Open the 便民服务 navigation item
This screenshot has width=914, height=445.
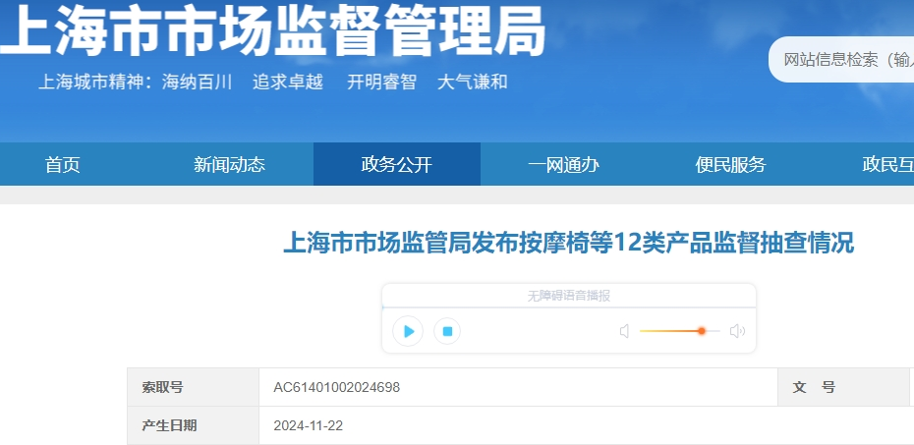[x=730, y=165]
